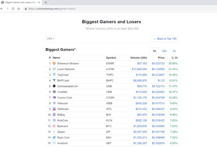Click the browser back arrow
Screen dimensions: 217x147
click(x=2, y=9)
